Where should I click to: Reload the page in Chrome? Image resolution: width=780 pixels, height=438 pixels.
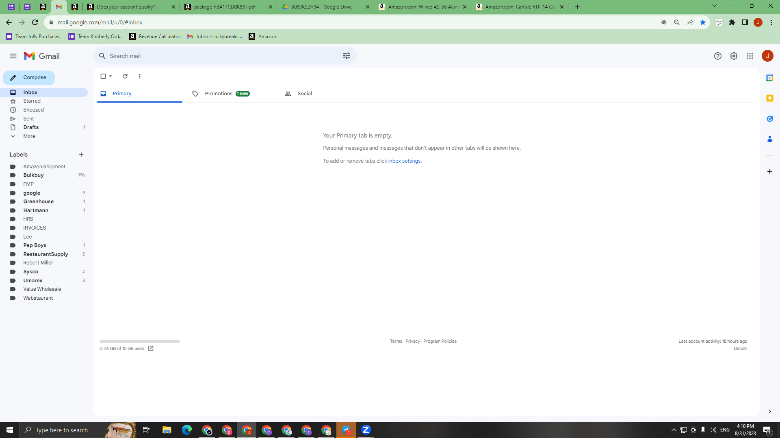pyautogui.click(x=35, y=22)
